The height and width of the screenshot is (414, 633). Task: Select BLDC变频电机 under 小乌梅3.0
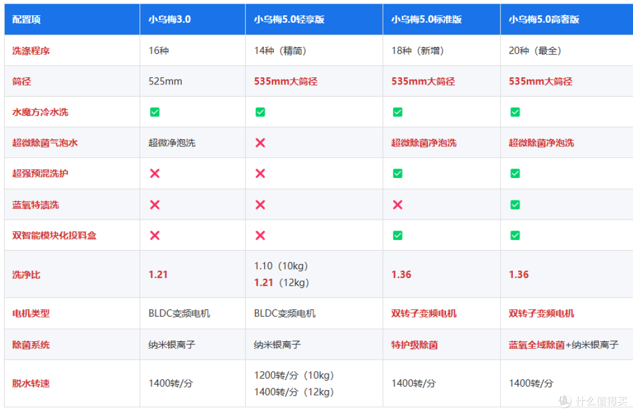tap(179, 313)
